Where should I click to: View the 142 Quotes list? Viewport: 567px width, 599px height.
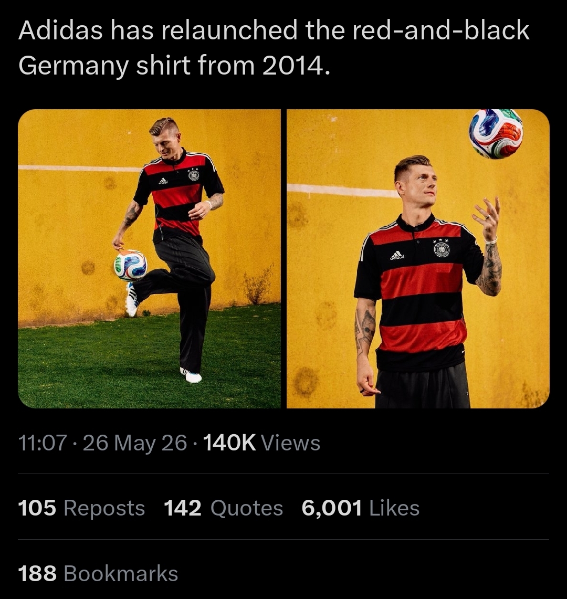[224, 508]
